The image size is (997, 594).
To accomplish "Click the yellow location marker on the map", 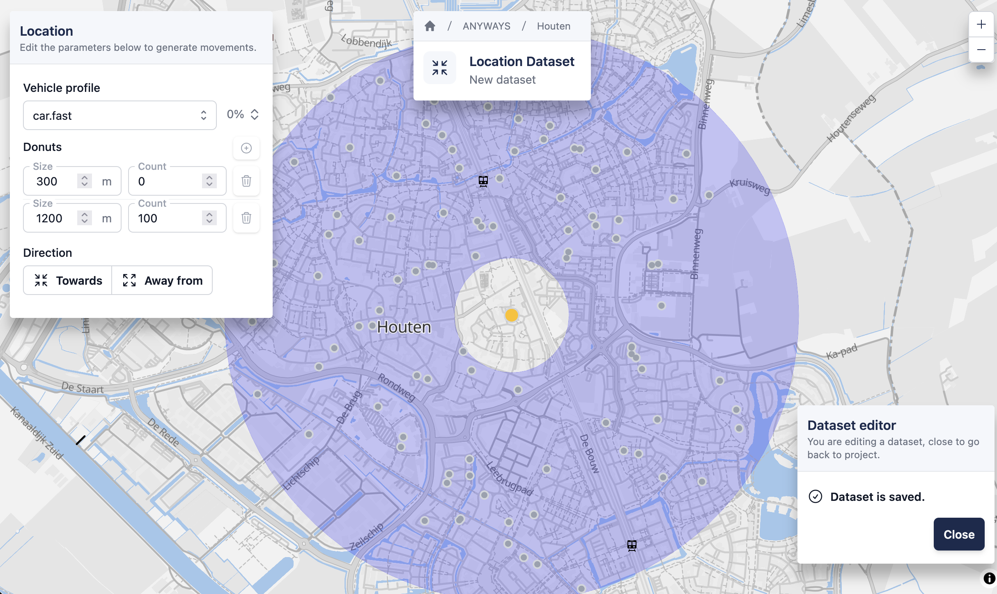I will 512,315.
